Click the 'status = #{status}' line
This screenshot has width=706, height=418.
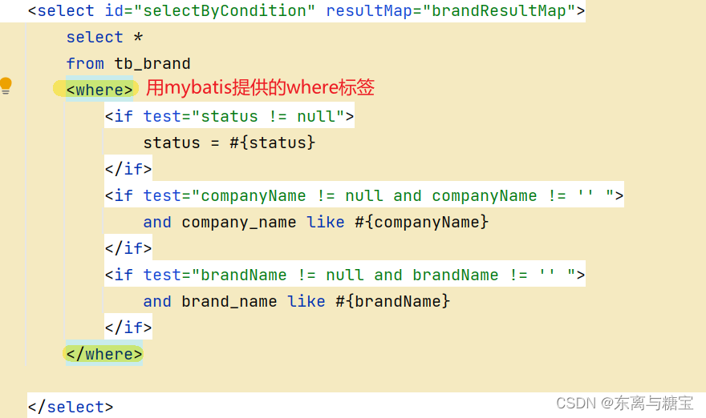click(x=229, y=143)
